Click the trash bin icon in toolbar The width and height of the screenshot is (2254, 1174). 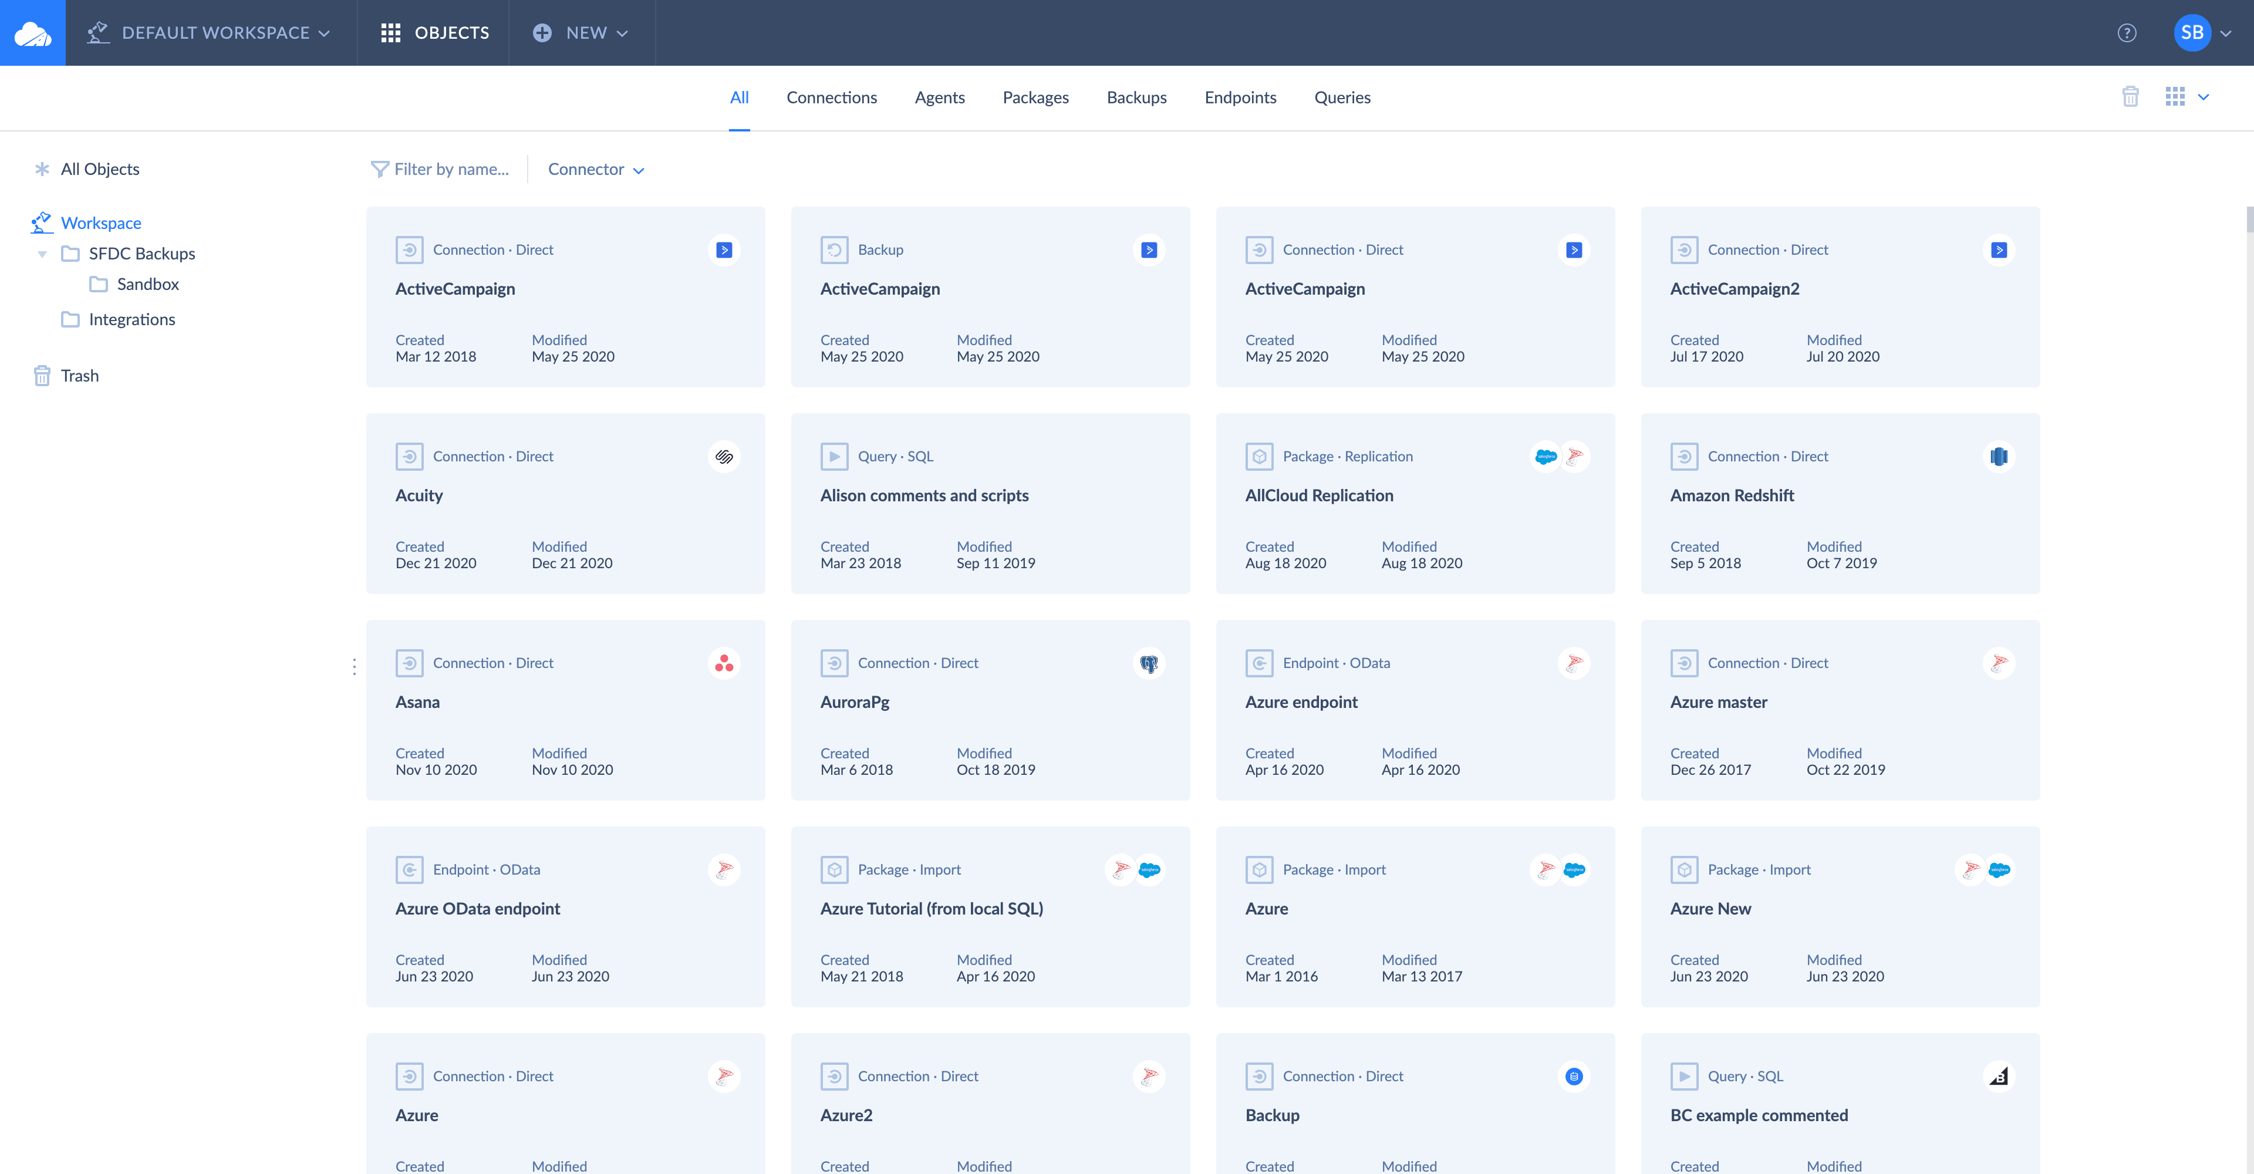(2130, 96)
